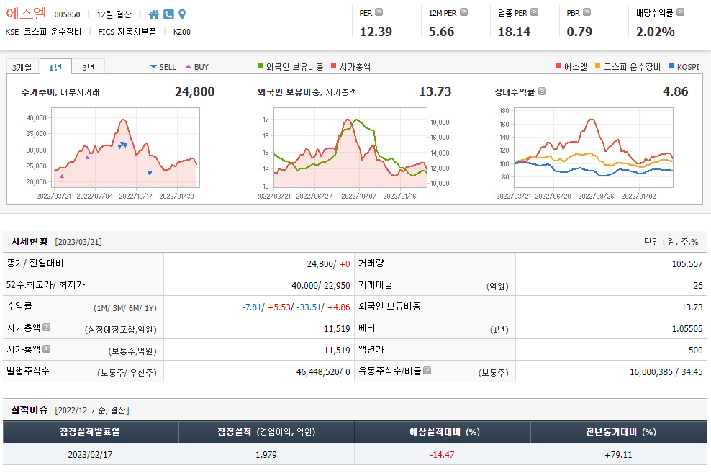Click shares outstanding 46,448,520/ 0
711x473 pixels.
tap(323, 372)
